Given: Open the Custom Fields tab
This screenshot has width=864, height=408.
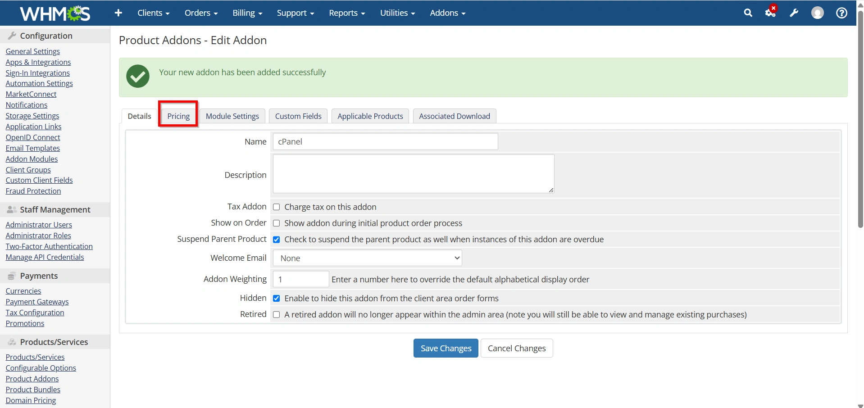Looking at the screenshot, I should pos(298,116).
